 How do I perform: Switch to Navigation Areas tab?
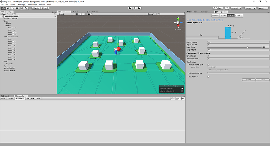tap(223, 16)
